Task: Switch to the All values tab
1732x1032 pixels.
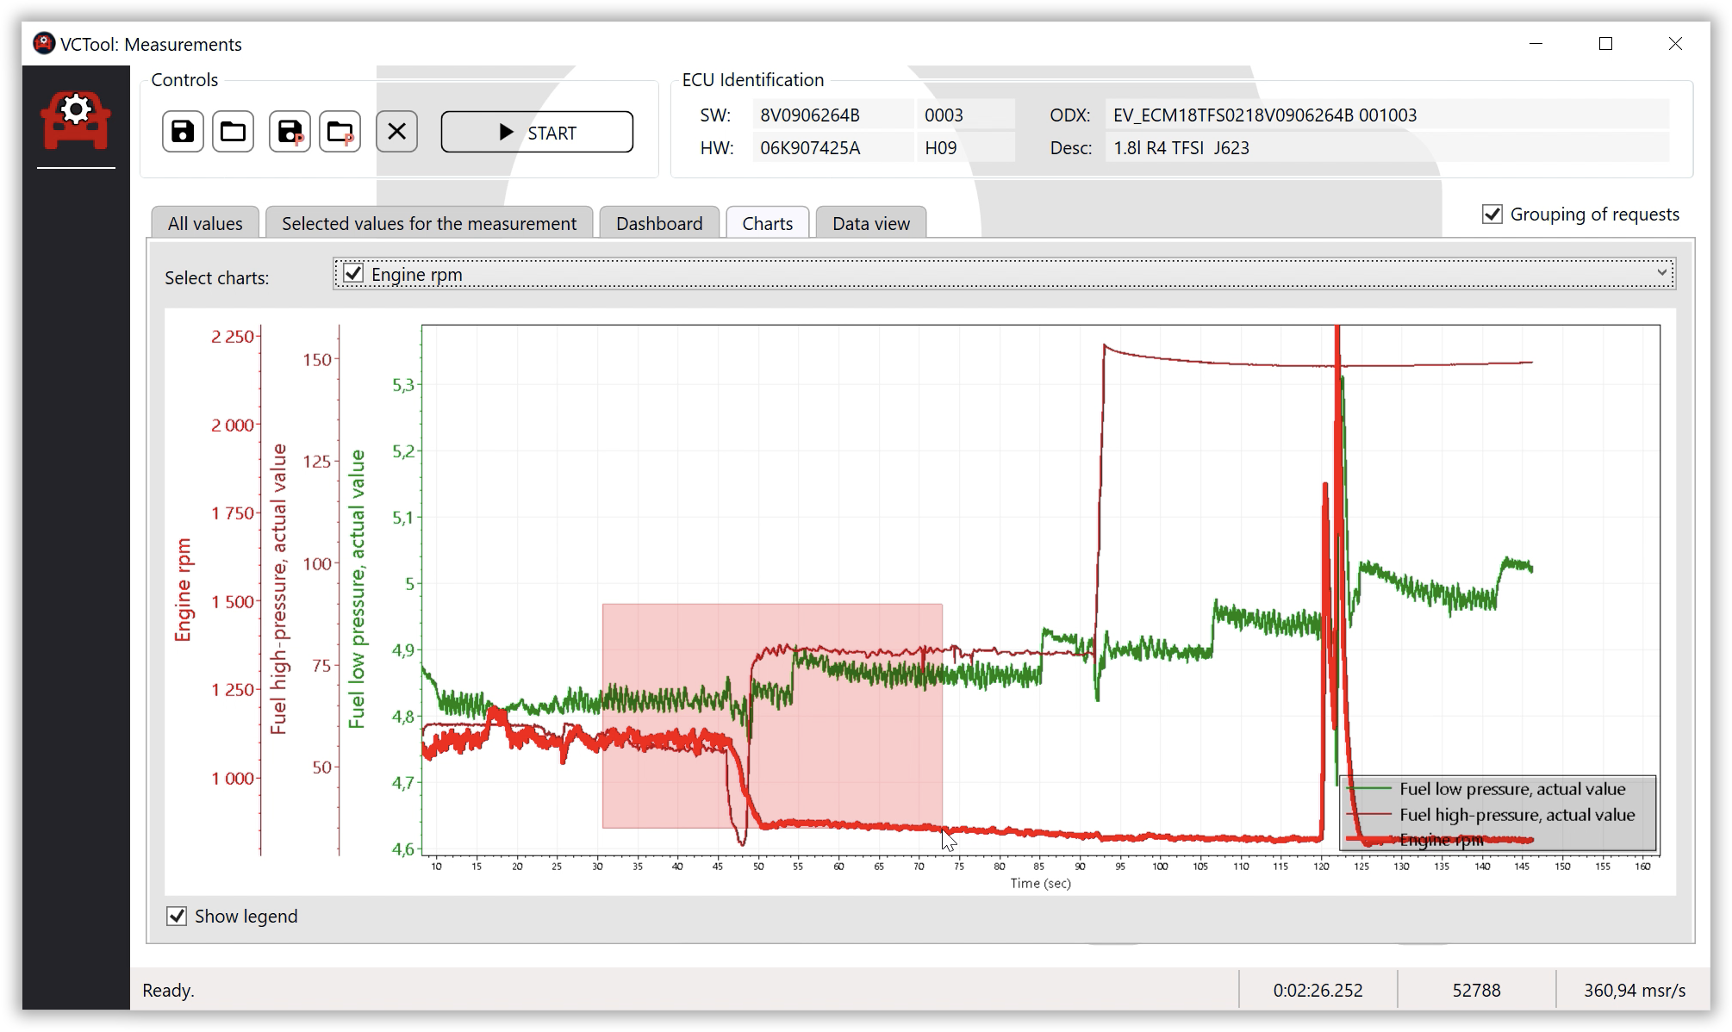Action: [x=205, y=224]
